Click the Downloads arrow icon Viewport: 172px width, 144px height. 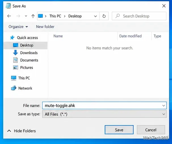[15, 53]
